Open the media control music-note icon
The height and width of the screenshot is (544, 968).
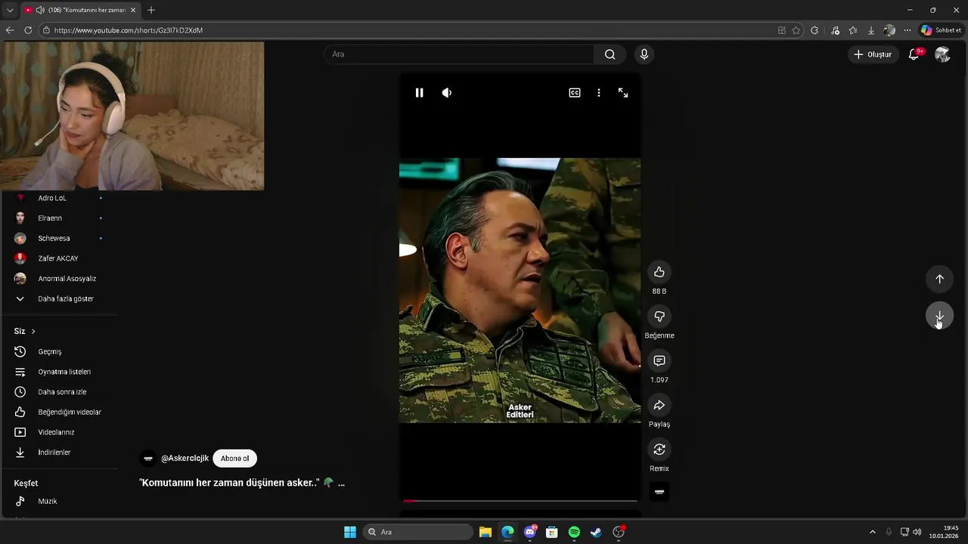[x=835, y=30]
